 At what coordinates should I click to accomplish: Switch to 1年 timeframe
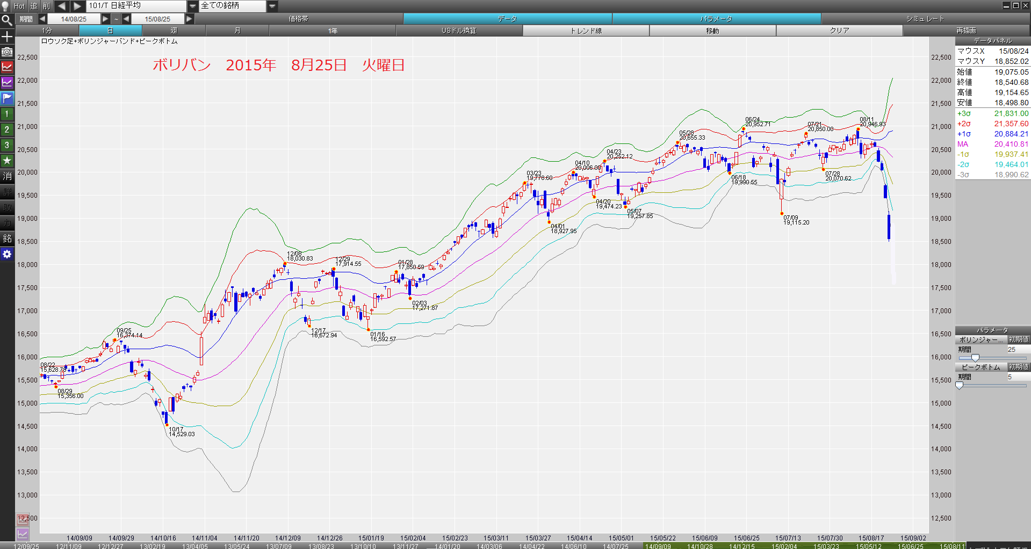[x=333, y=31]
